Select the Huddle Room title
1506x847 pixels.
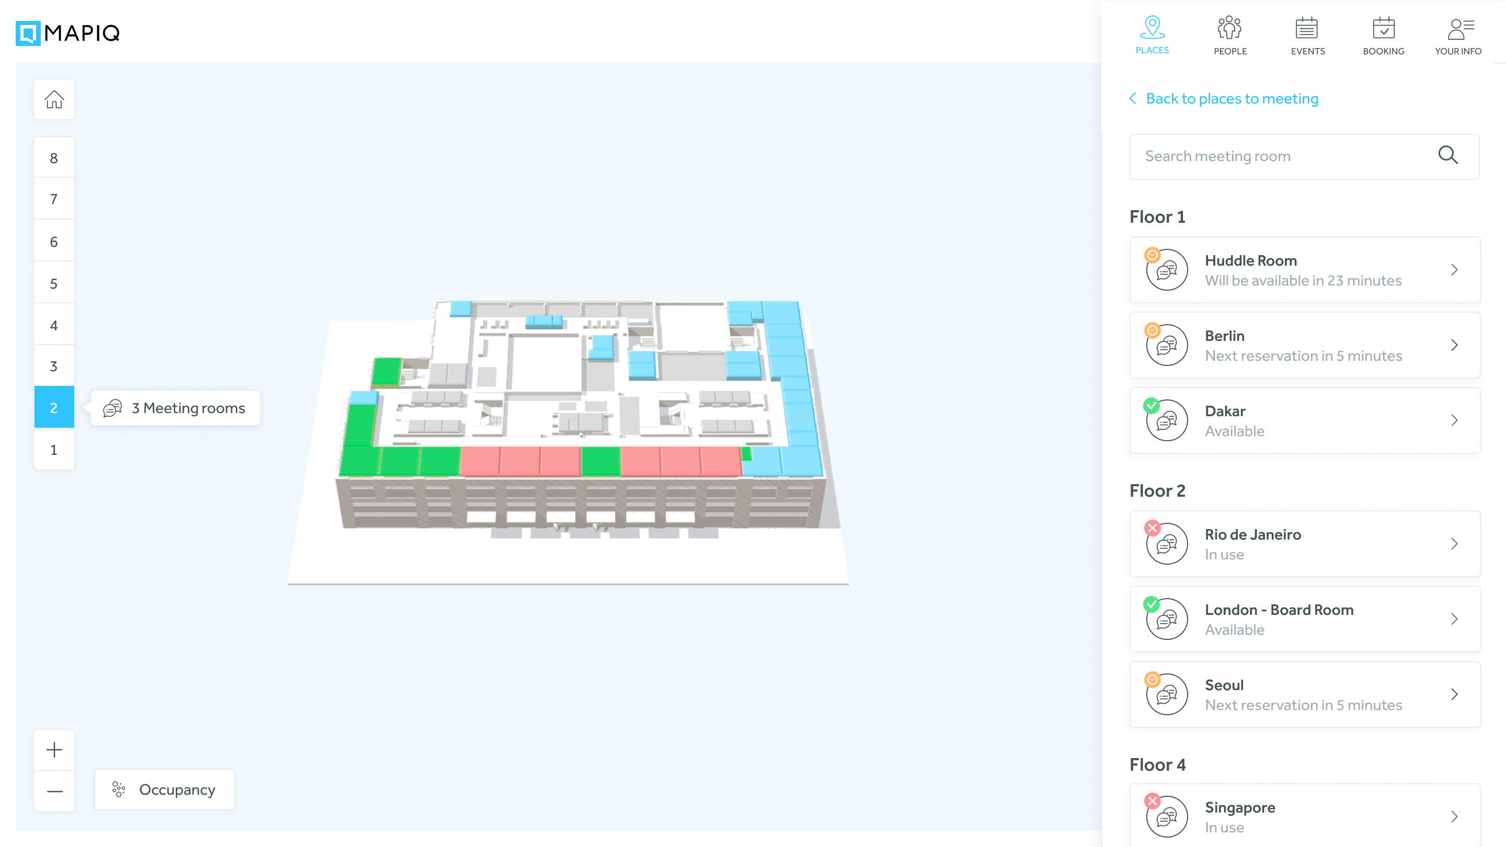click(x=1250, y=261)
